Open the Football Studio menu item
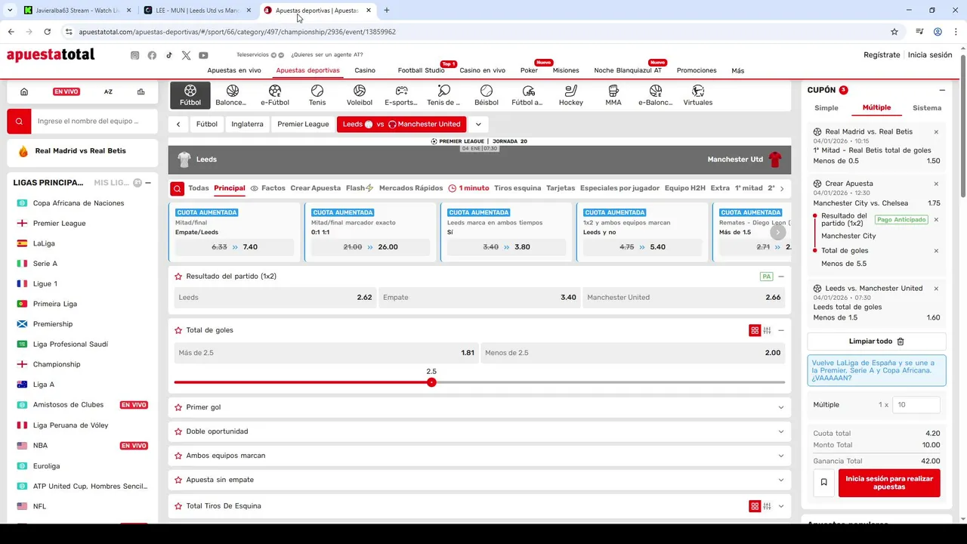Image resolution: width=967 pixels, height=544 pixels. point(421,70)
